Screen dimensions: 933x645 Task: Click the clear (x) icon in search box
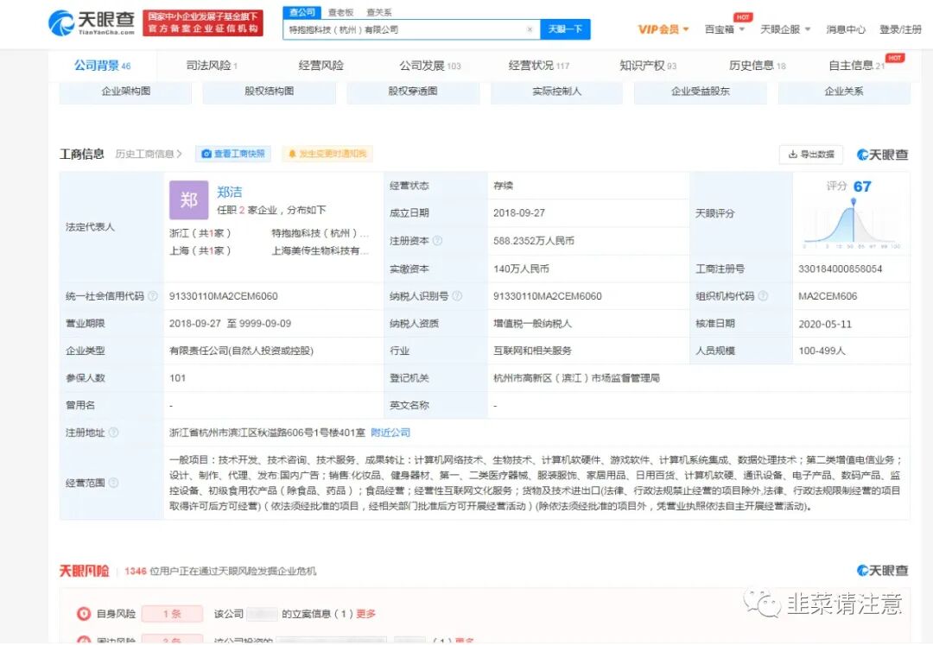[x=530, y=28]
